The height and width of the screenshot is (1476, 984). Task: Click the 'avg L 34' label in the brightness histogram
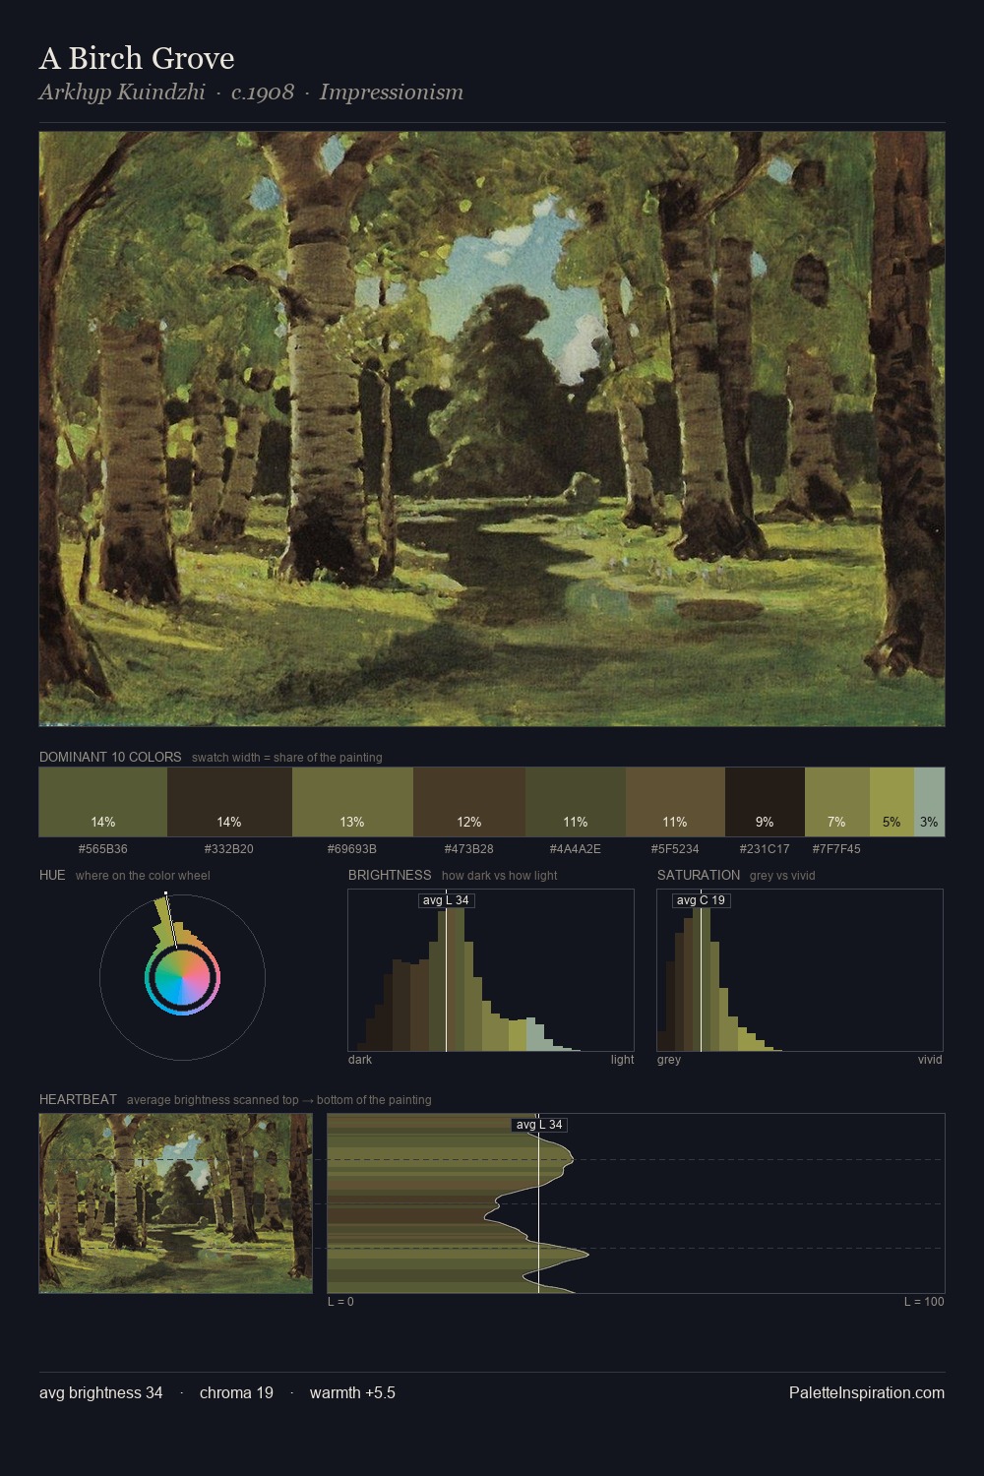pos(447,900)
